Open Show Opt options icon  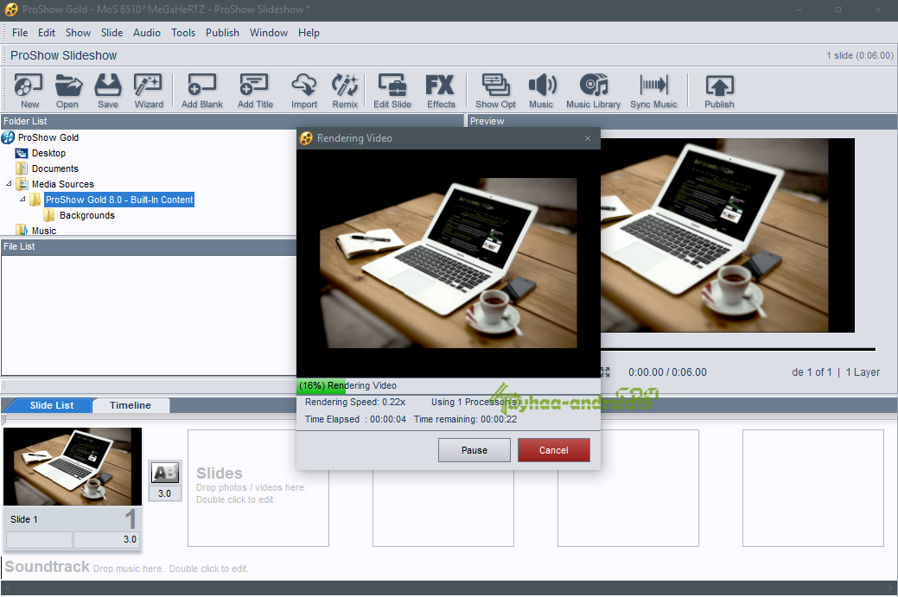495,91
